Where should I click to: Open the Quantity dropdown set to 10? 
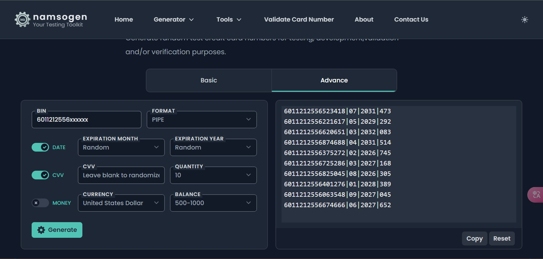coord(213,175)
